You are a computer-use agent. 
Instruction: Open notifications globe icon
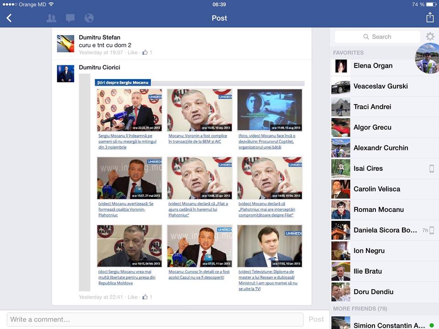(x=89, y=18)
